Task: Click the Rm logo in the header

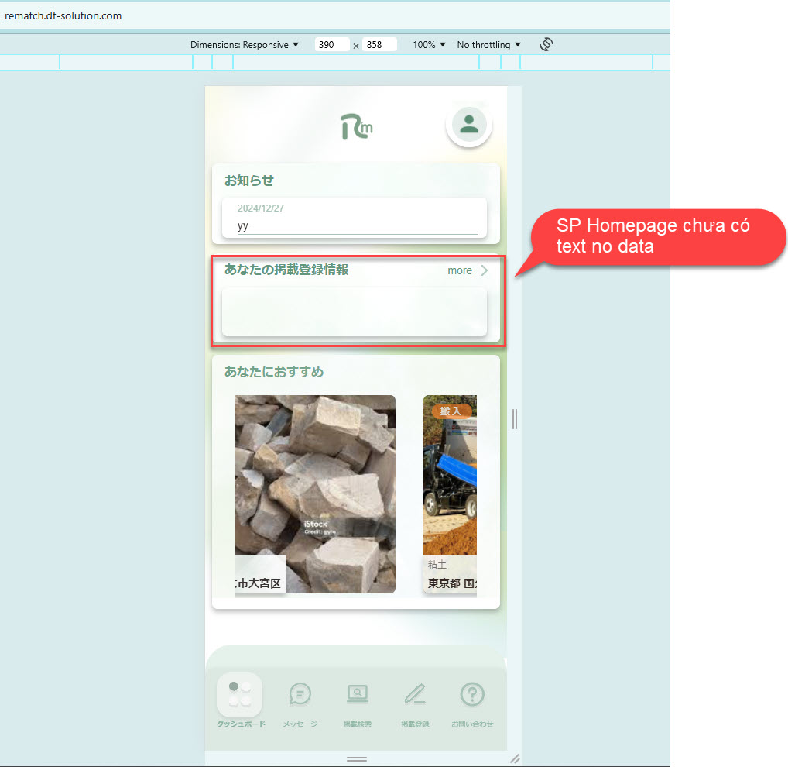Action: [356, 127]
